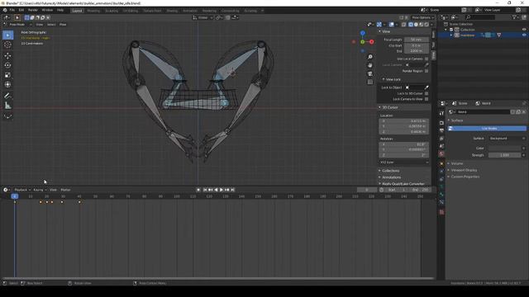Viewport: 529px width, 297px height.
Task: Select the Cursor tool in left toolbar
Action: pyautogui.click(x=8, y=45)
